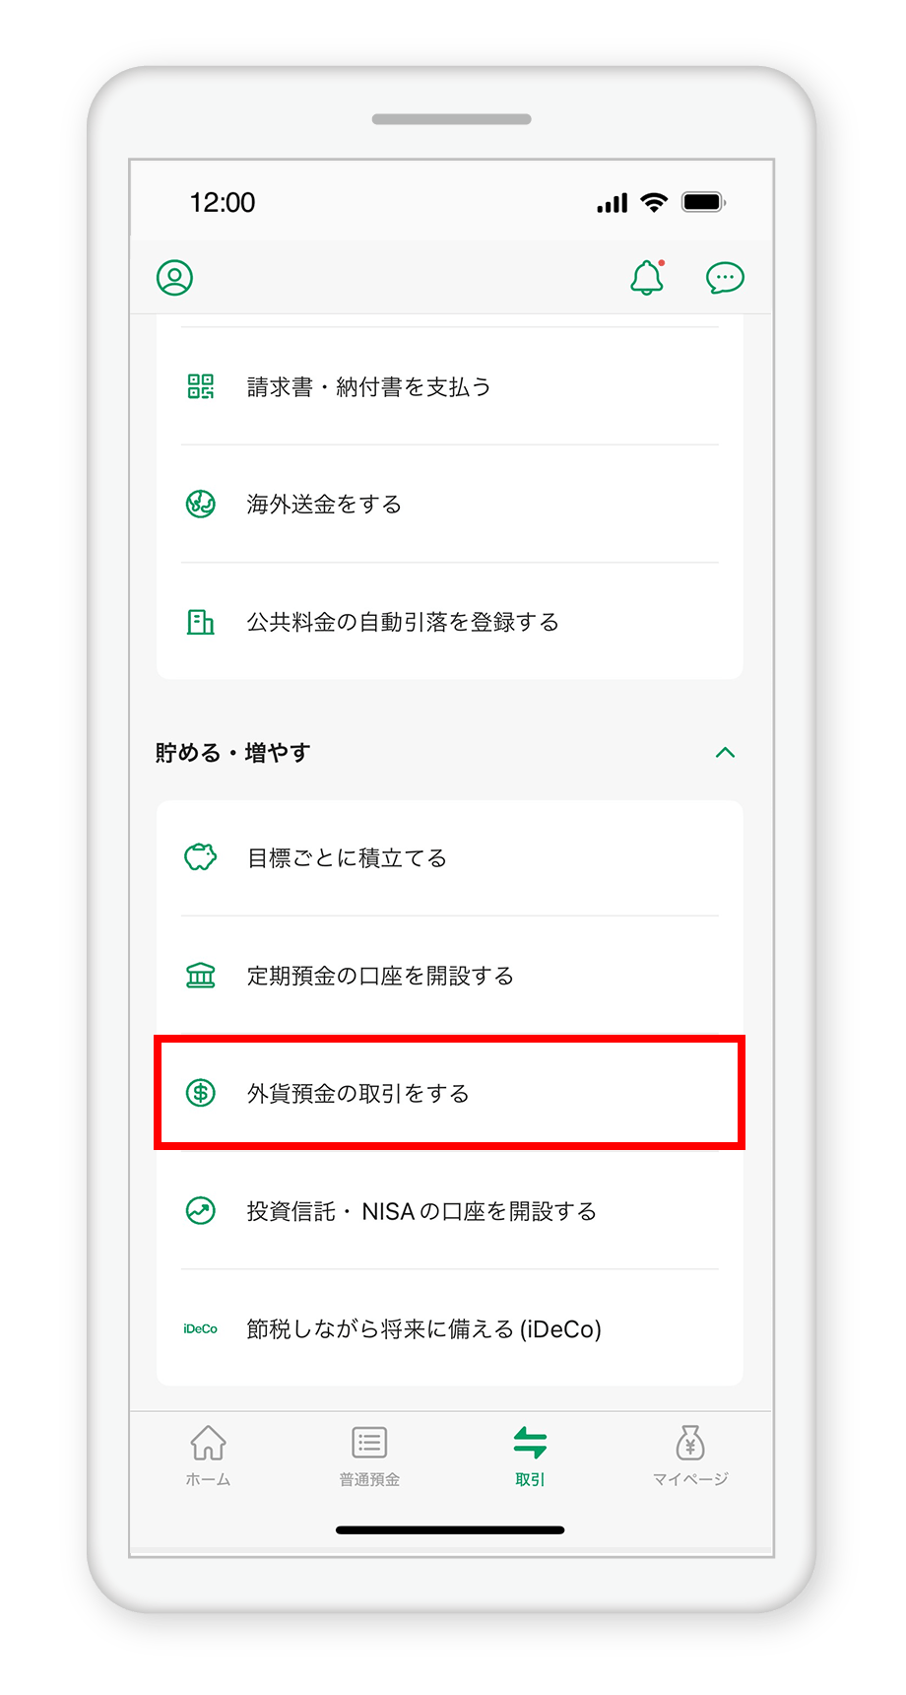Tap the piggy bank savings icon
The width and height of the screenshot is (906, 1695).
tap(201, 857)
